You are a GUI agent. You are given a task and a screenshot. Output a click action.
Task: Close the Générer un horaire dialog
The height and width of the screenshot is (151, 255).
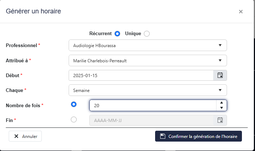click(240, 12)
